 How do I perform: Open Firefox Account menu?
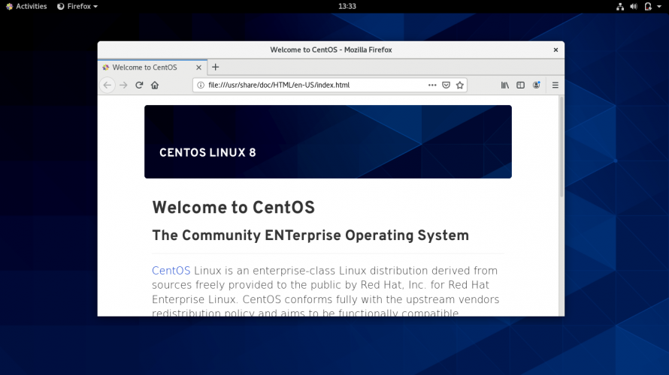click(536, 85)
